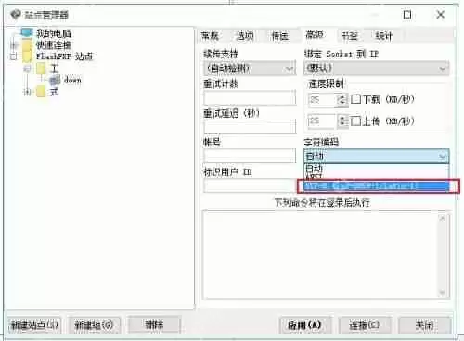Screen dimensions: 464x341
Task: Apply changes with 应用(A)
Action: click(x=304, y=325)
